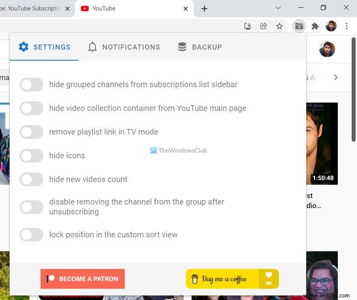This screenshot has height=300, width=357.
Task: Enable lock position in custom sort view
Action: point(31,235)
